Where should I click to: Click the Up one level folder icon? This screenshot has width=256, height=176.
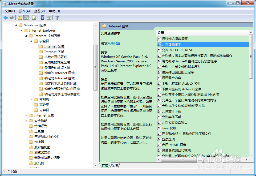click(20, 18)
